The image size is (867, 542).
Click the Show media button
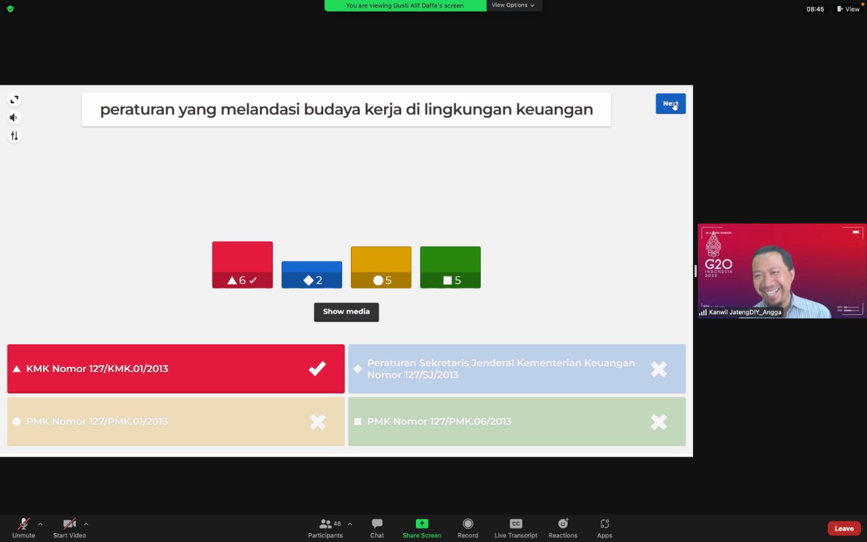[346, 312]
